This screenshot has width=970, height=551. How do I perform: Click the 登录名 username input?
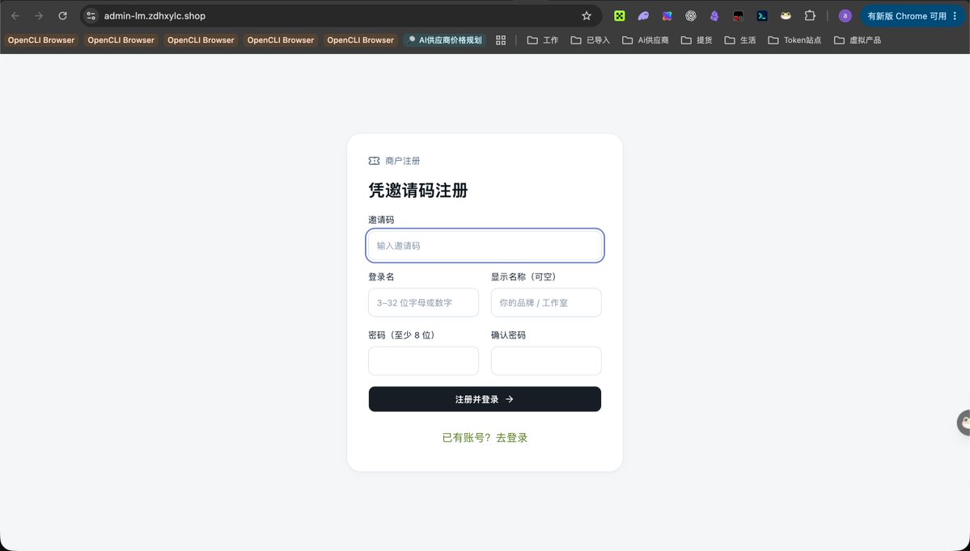pyautogui.click(x=424, y=303)
